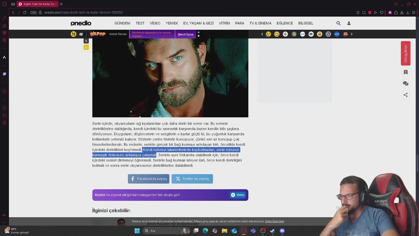The height and width of the screenshot is (236, 419).
Task: Open the TV & SİNEMA section
Action: [x=260, y=23]
